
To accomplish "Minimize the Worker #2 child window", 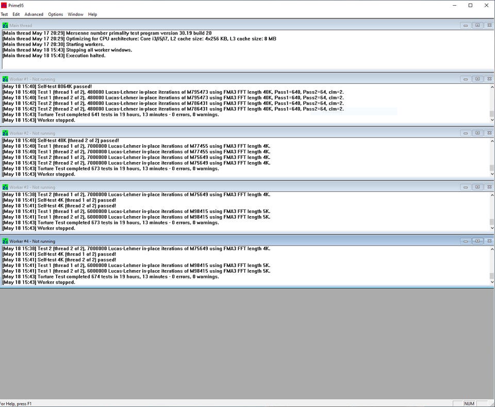I will (465, 133).
